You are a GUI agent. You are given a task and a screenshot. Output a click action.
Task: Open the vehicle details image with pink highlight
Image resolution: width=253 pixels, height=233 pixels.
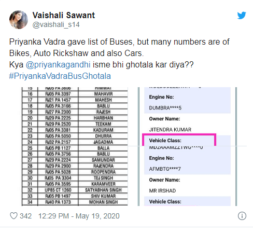[188, 146]
